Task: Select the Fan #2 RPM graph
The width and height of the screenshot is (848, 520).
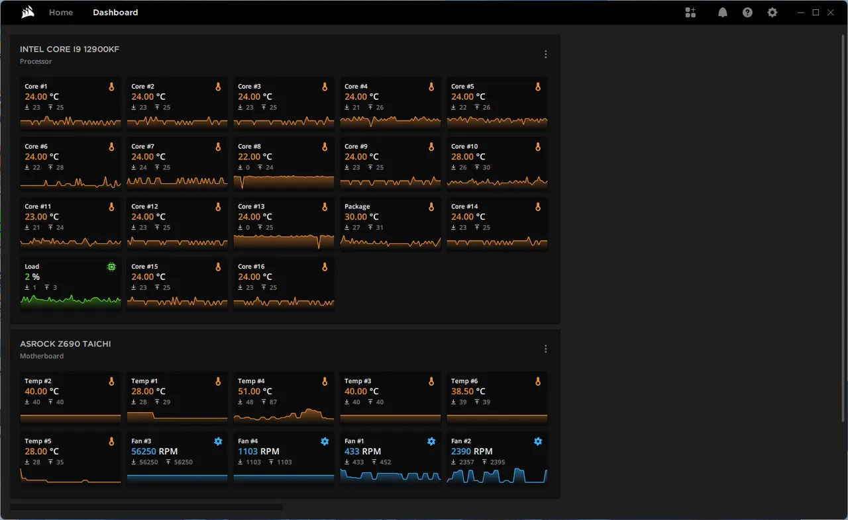Action: click(x=497, y=476)
